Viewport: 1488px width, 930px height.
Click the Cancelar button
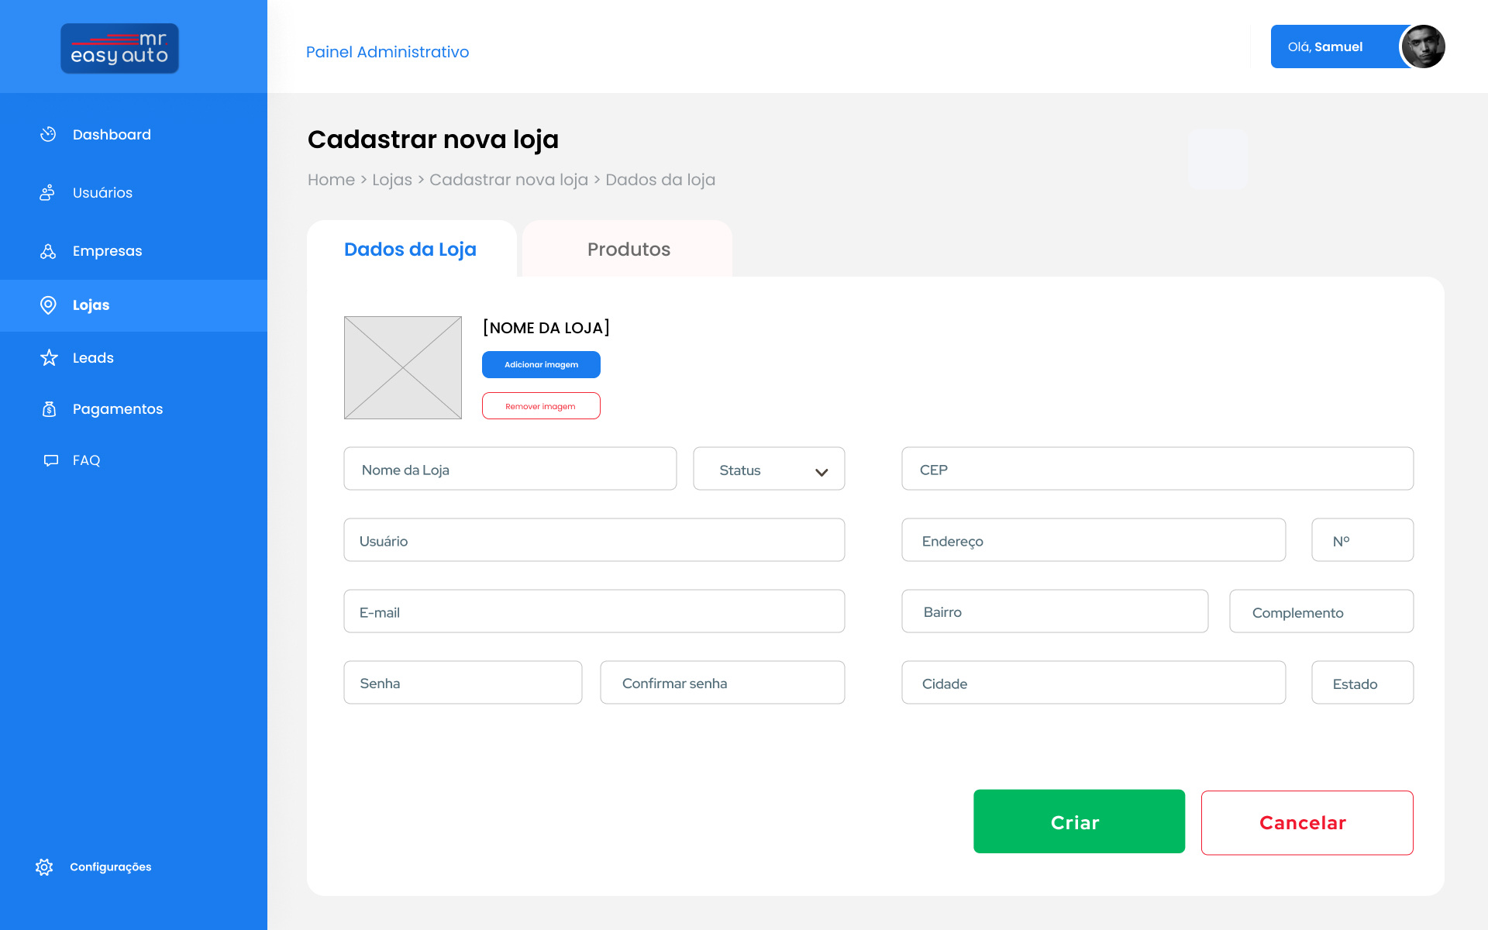(1306, 822)
